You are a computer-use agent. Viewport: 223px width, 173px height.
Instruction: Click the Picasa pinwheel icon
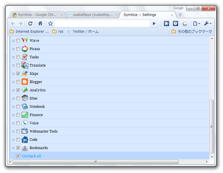[24, 49]
